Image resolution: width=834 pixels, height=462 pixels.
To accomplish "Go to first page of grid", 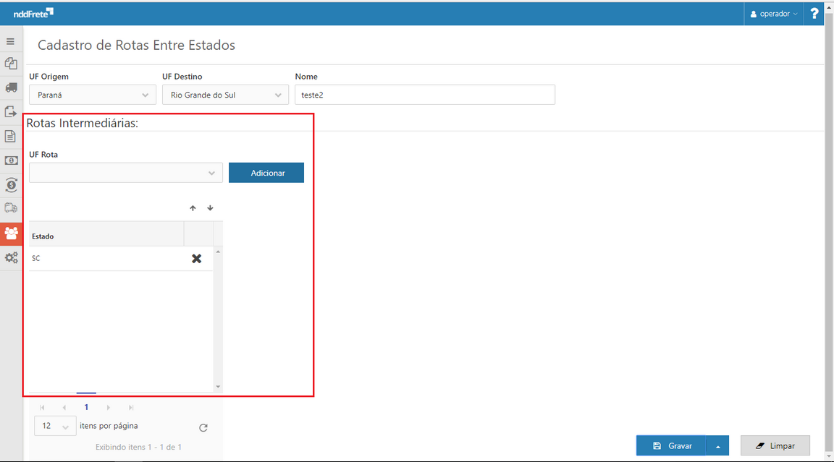I will pyautogui.click(x=42, y=408).
